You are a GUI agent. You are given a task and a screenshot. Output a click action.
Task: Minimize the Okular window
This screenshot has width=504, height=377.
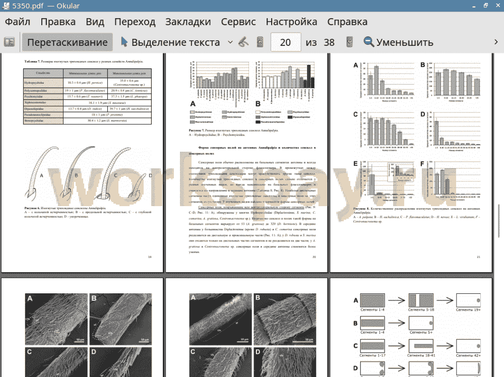pyautogui.click(x=473, y=6)
